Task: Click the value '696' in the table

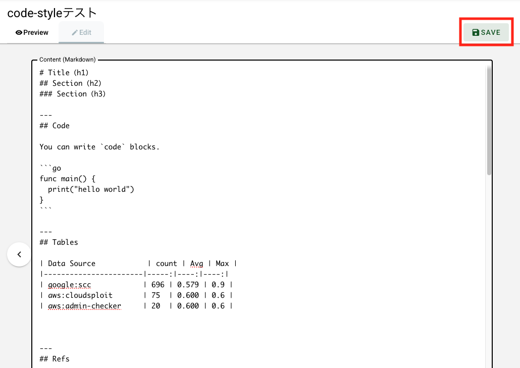Action: [158, 285]
